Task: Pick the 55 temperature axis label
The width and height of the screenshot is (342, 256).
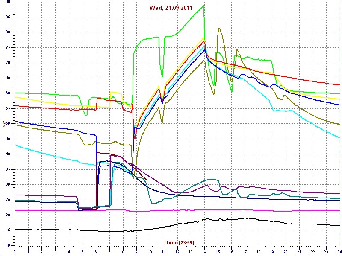Action: click(8, 108)
